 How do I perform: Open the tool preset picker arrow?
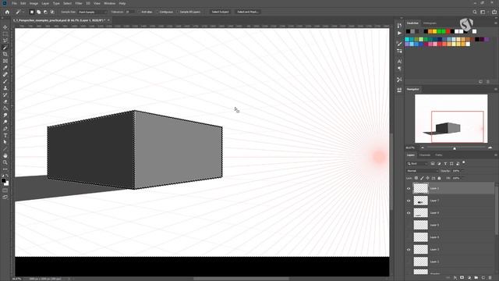(23, 12)
